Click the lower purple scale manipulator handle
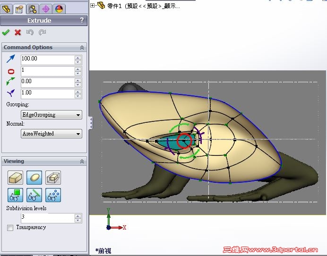 169,148
